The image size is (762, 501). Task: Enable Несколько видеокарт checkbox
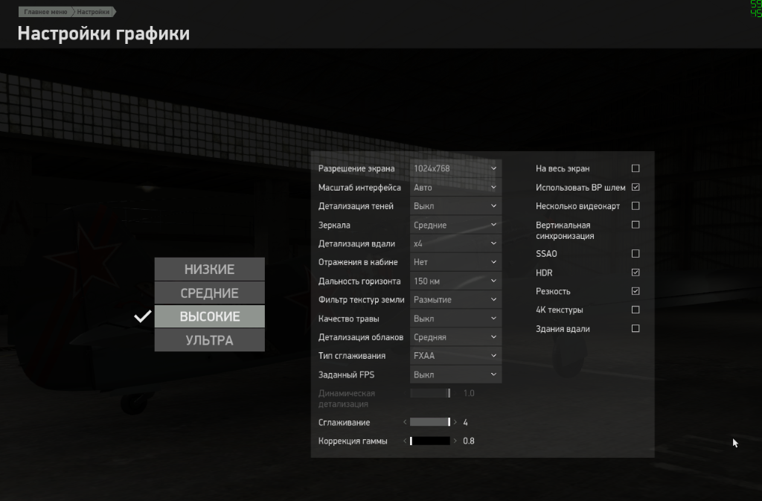point(635,206)
